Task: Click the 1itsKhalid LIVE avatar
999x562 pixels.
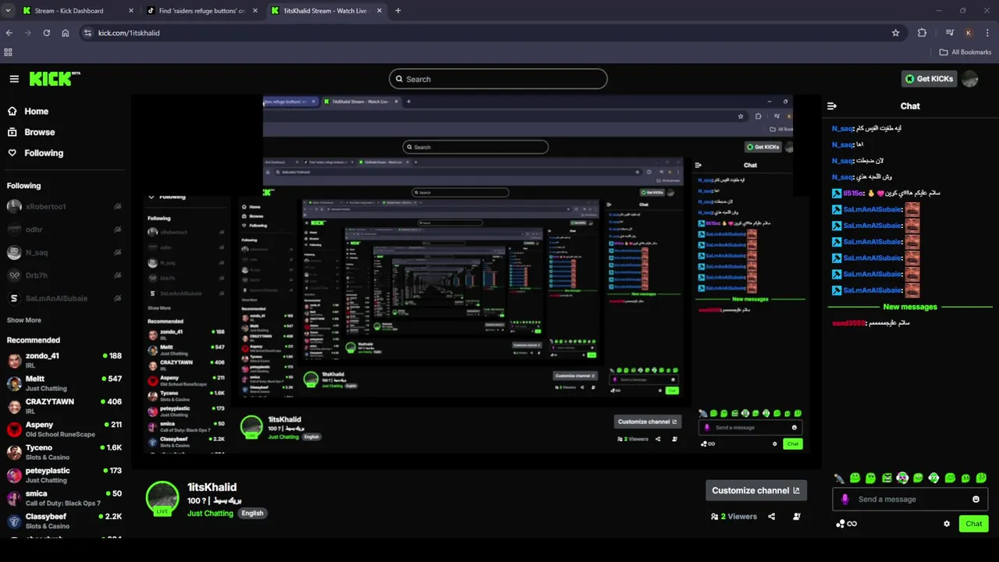Action: [x=162, y=498]
